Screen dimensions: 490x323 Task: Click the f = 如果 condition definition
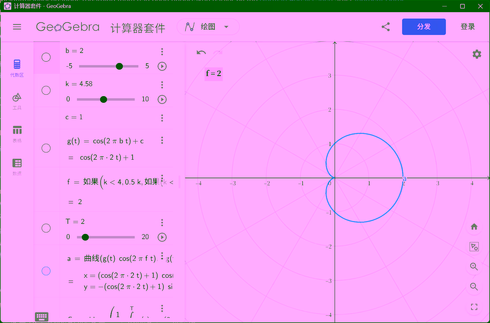[120, 182]
